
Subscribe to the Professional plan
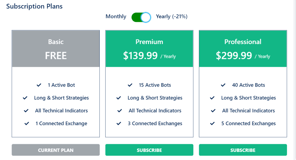pyautogui.click(x=243, y=150)
